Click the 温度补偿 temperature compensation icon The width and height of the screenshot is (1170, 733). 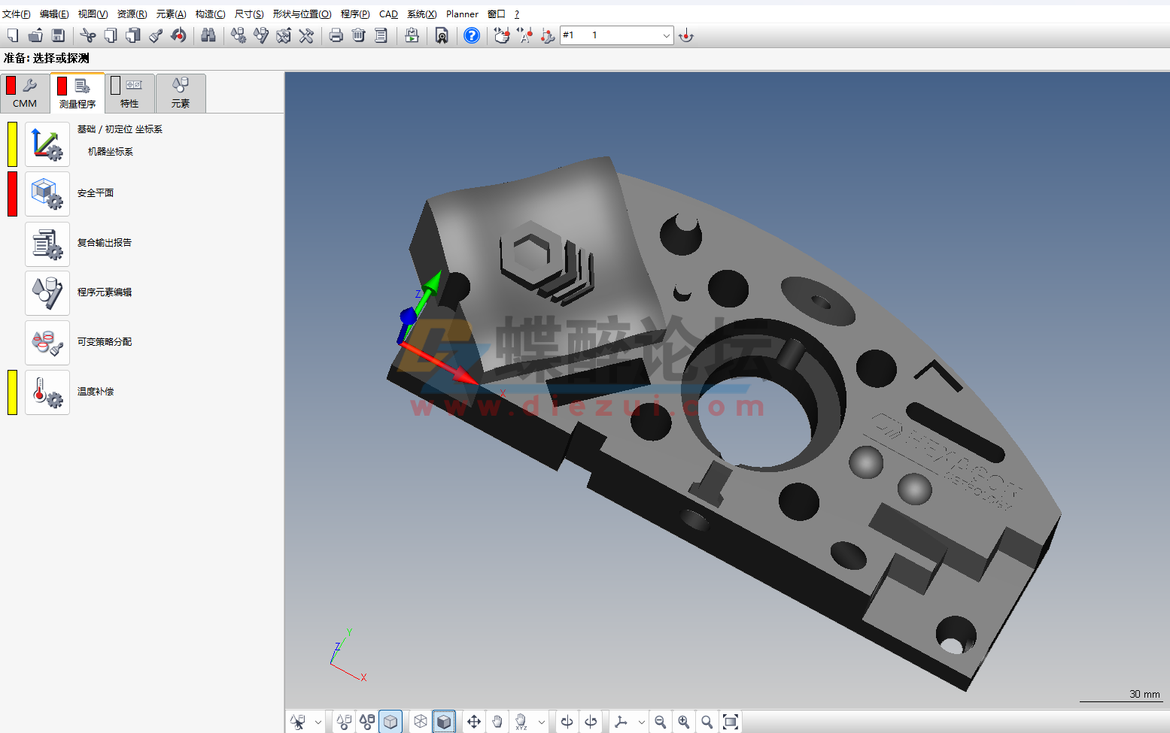pos(47,392)
